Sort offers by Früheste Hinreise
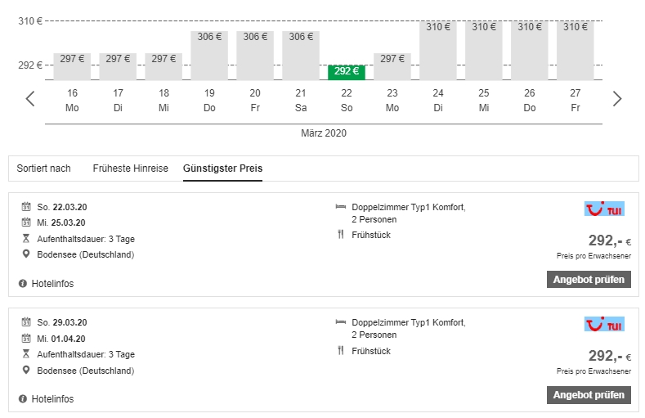The image size is (645, 418). [x=130, y=169]
